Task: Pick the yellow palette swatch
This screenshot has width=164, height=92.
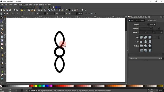Action: click(x=36, y=86)
